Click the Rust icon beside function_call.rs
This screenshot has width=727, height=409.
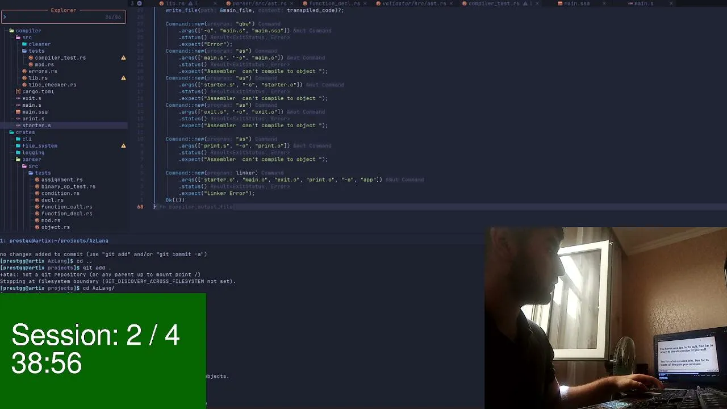click(x=37, y=207)
